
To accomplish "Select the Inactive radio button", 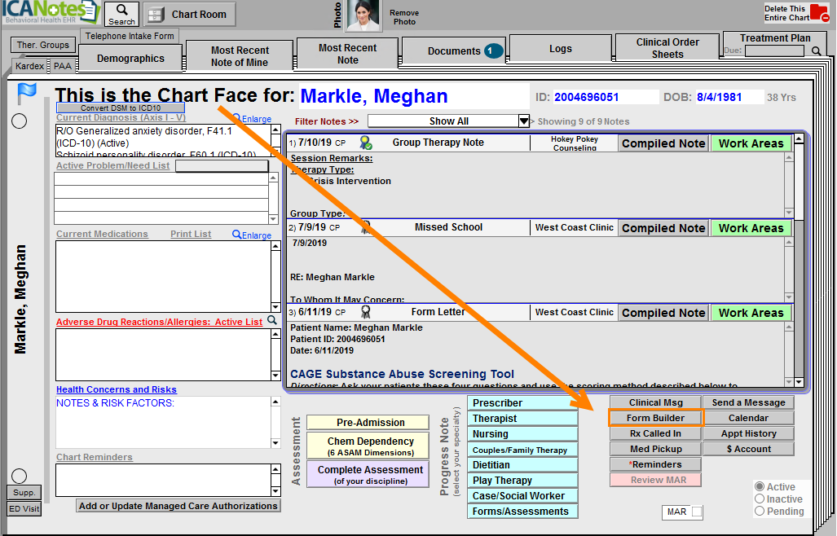I will 760,499.
